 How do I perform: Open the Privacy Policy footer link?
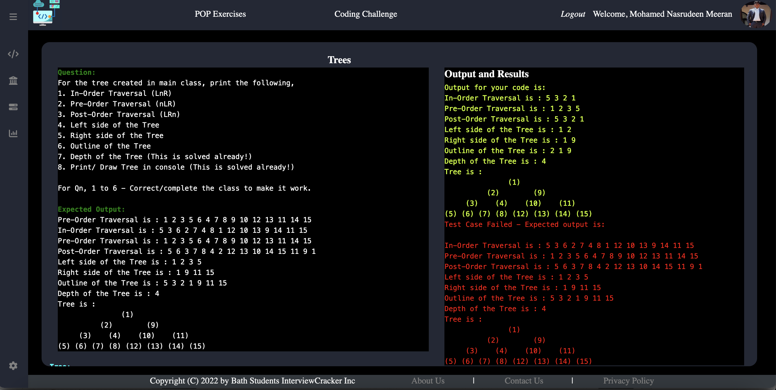point(628,381)
